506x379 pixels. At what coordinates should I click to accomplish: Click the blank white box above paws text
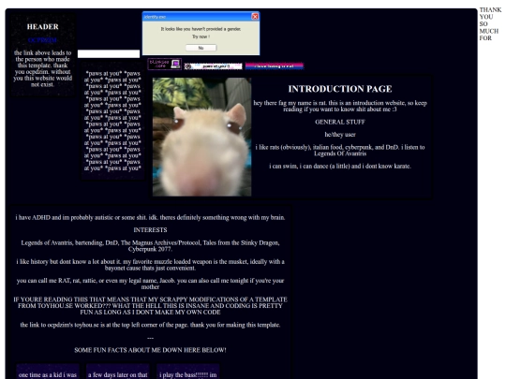click(x=109, y=54)
